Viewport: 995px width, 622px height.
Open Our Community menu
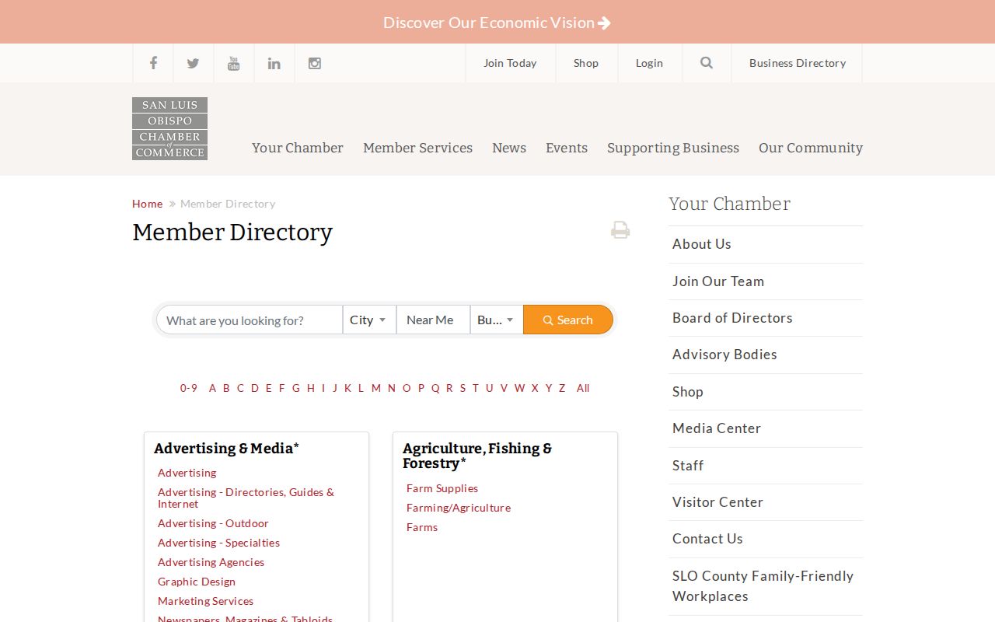click(x=811, y=148)
